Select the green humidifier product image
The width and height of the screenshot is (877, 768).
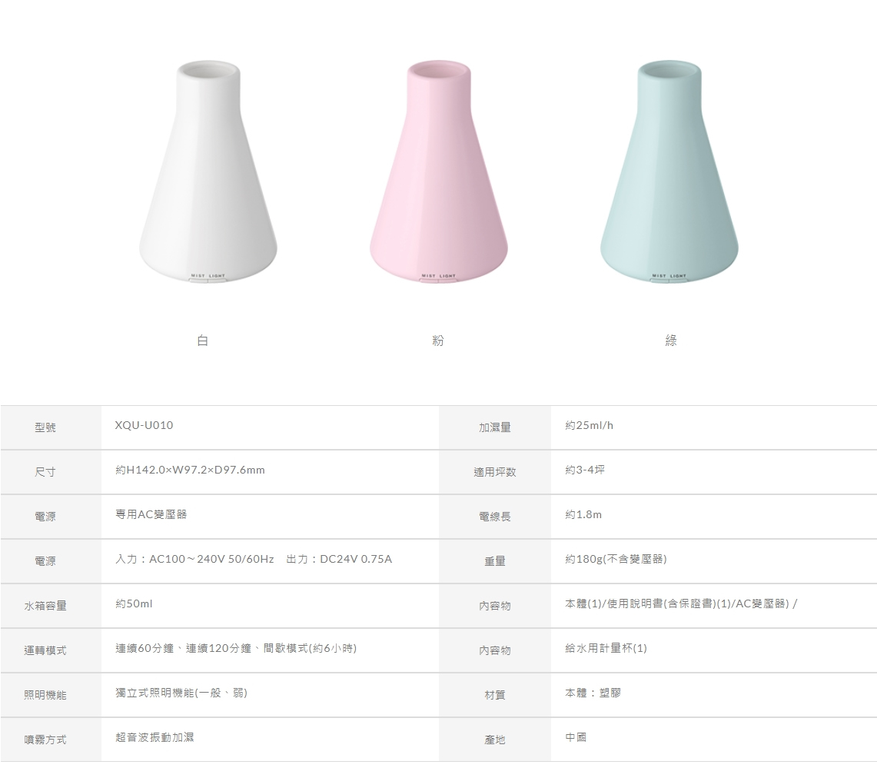point(669,171)
